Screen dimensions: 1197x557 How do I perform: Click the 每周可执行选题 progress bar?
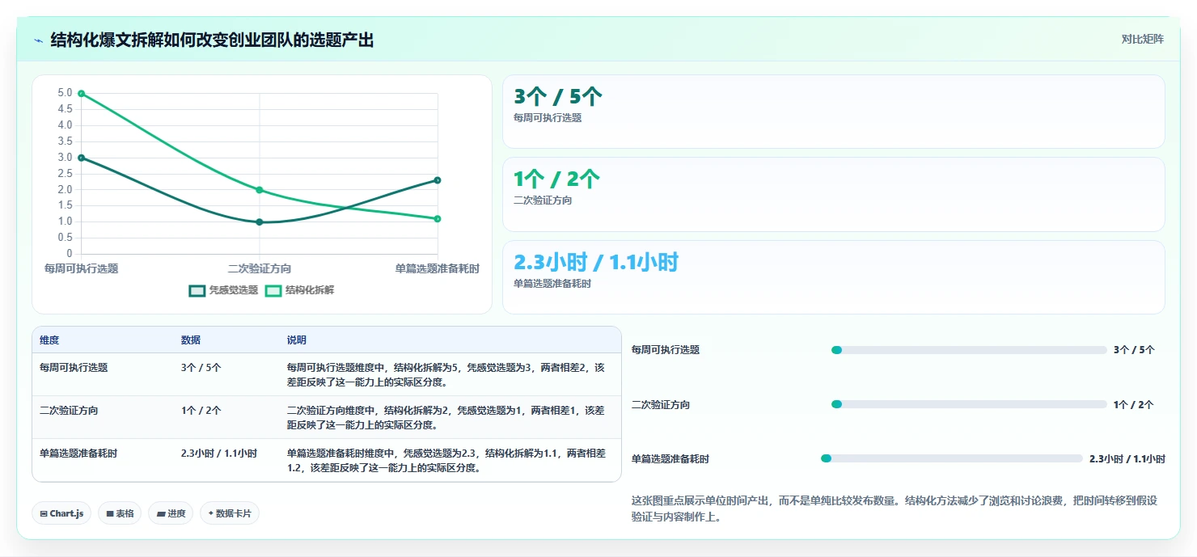coord(969,350)
